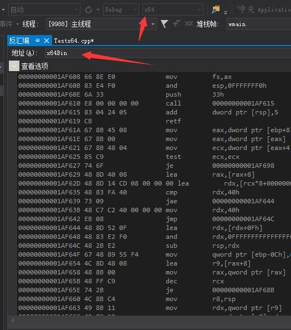Select the call 00000000001AF615 line
Image resolution: width=291 pixels, height=330 pixels.
[154, 103]
